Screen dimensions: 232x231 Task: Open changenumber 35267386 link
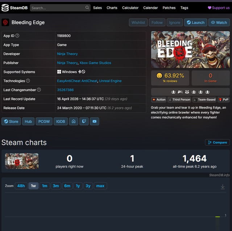(65, 90)
